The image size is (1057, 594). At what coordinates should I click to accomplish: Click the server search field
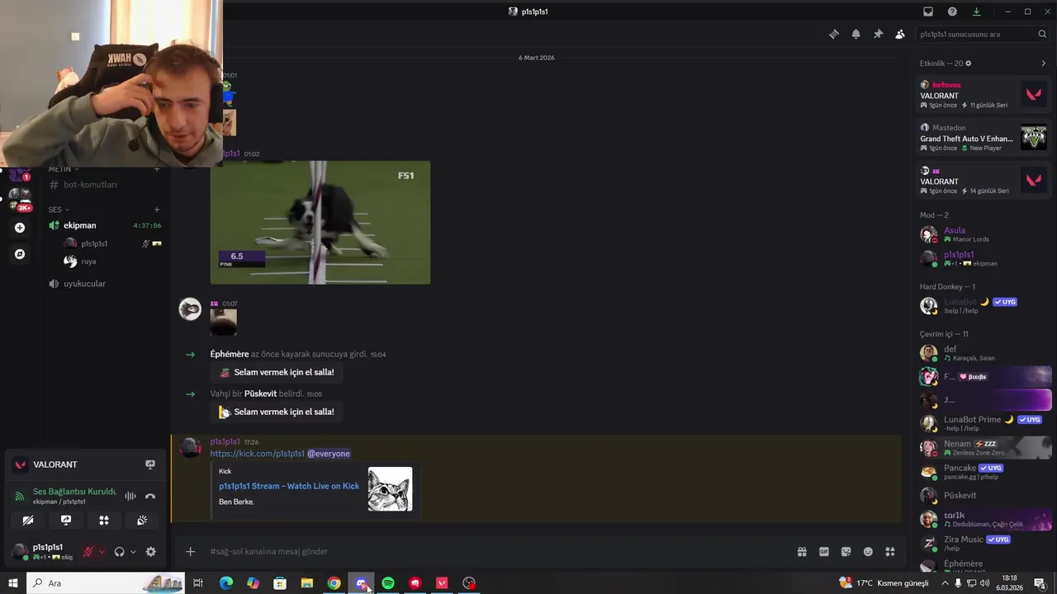983,34
